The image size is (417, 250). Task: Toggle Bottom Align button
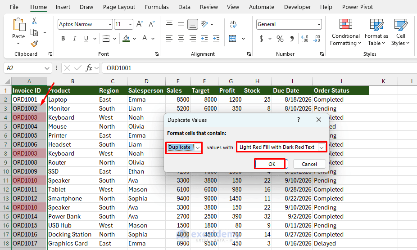click(x=193, y=24)
